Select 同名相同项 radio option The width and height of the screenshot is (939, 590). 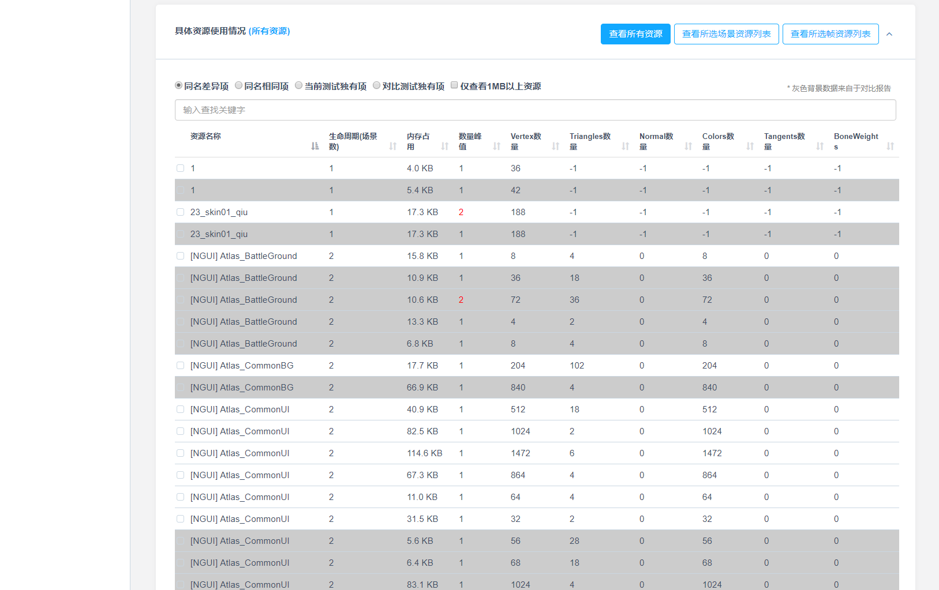[239, 85]
